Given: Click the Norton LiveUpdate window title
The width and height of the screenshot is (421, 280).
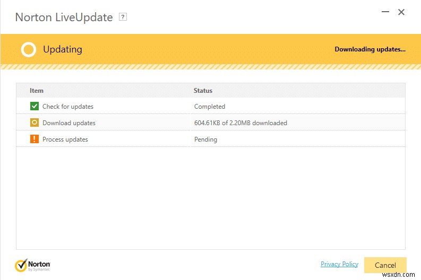Looking at the screenshot, I should (x=64, y=17).
